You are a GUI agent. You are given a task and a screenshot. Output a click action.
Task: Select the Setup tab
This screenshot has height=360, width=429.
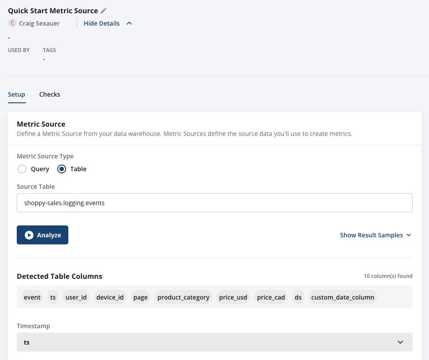point(16,94)
